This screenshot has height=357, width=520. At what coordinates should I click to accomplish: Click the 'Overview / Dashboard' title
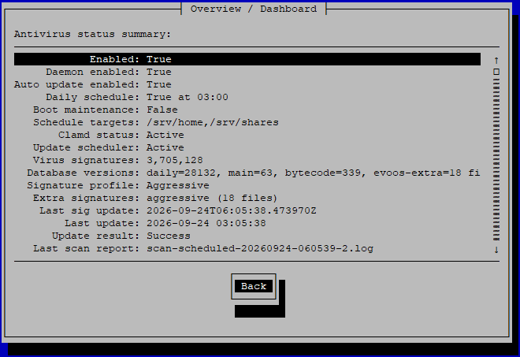(254, 9)
